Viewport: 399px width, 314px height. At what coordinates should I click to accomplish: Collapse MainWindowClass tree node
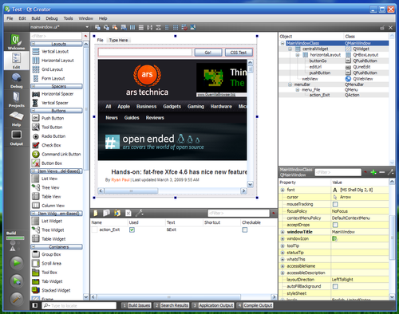click(x=282, y=43)
